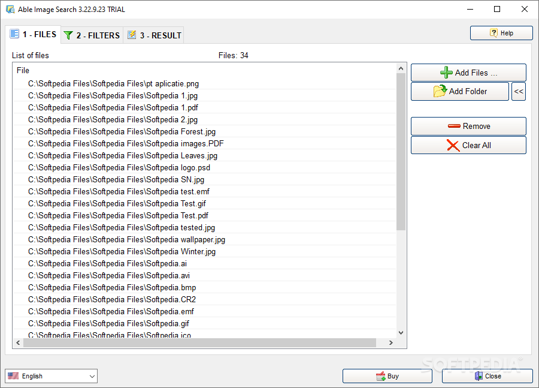Click the shopping cart Buy icon
Viewport: 539px width, 388px height.
(380, 376)
